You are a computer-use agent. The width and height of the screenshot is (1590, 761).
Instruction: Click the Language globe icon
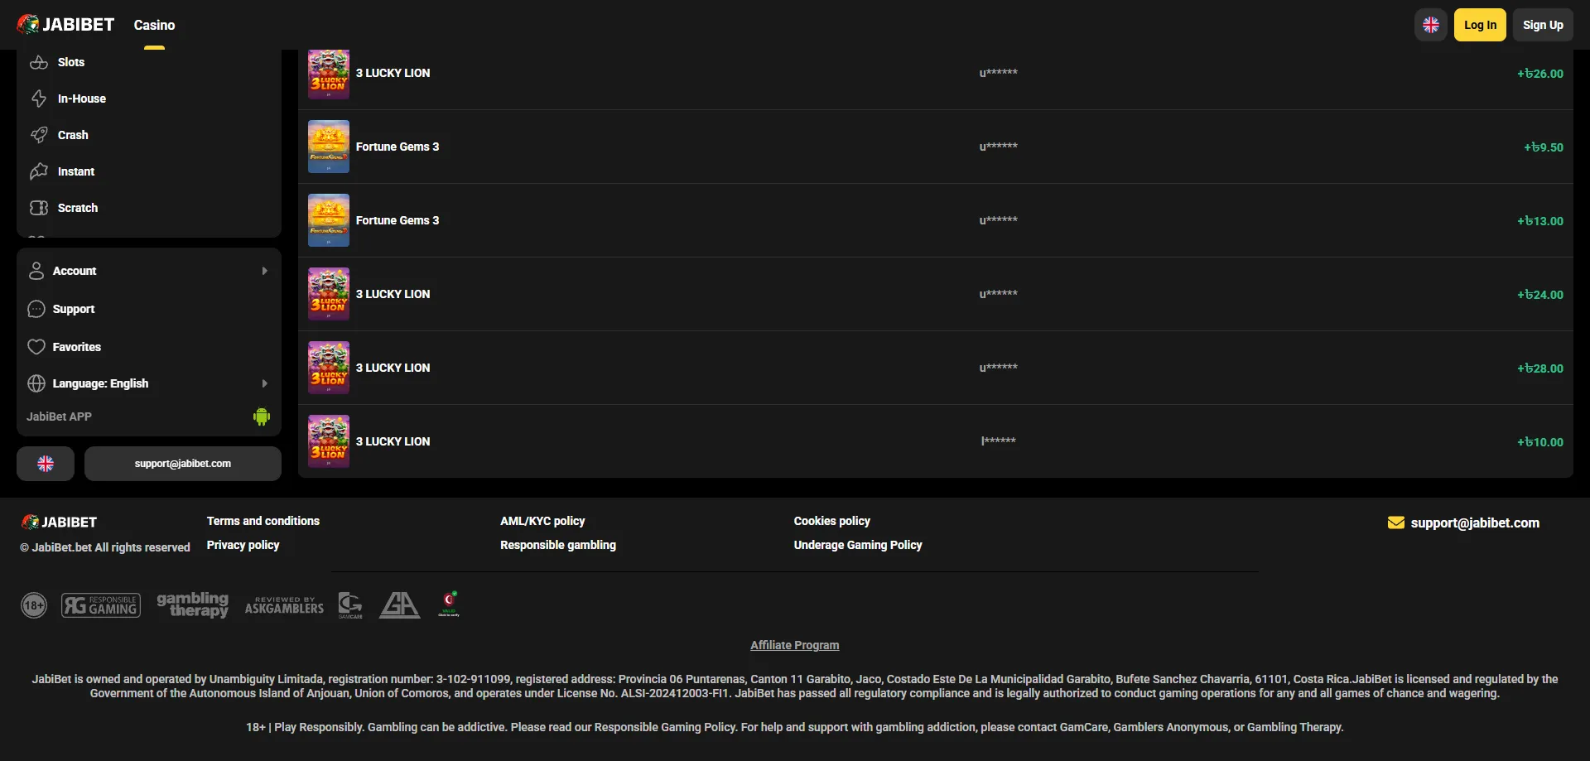(x=36, y=383)
